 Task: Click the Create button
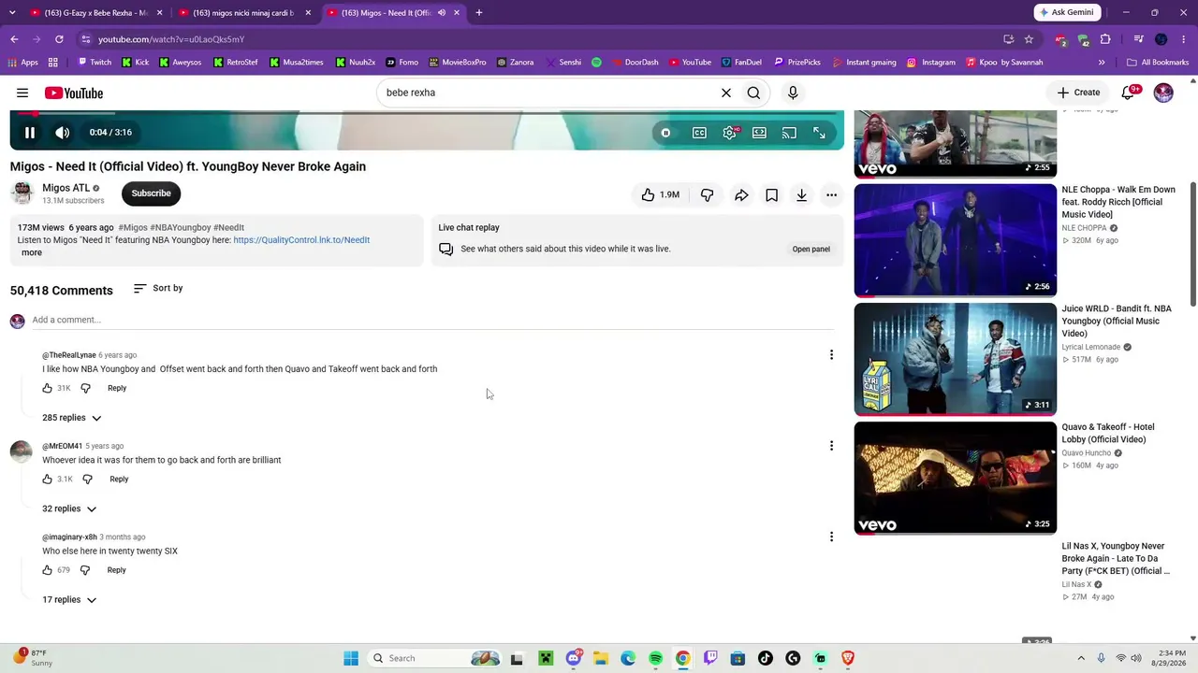click(1078, 93)
